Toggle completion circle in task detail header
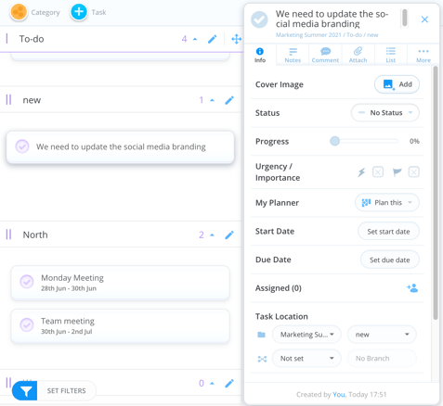Image resolution: width=443 pixels, height=406 pixels. click(x=259, y=19)
